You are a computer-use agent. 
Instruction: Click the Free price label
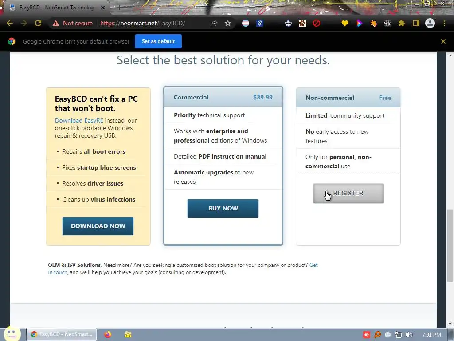coord(385,98)
